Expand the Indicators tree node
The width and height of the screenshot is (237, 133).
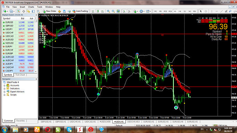pos(5,89)
